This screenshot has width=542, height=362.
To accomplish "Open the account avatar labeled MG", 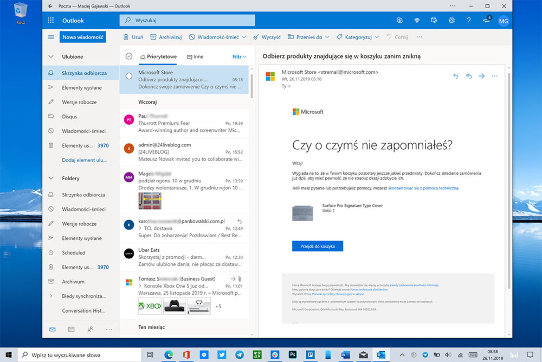I will click(504, 21).
